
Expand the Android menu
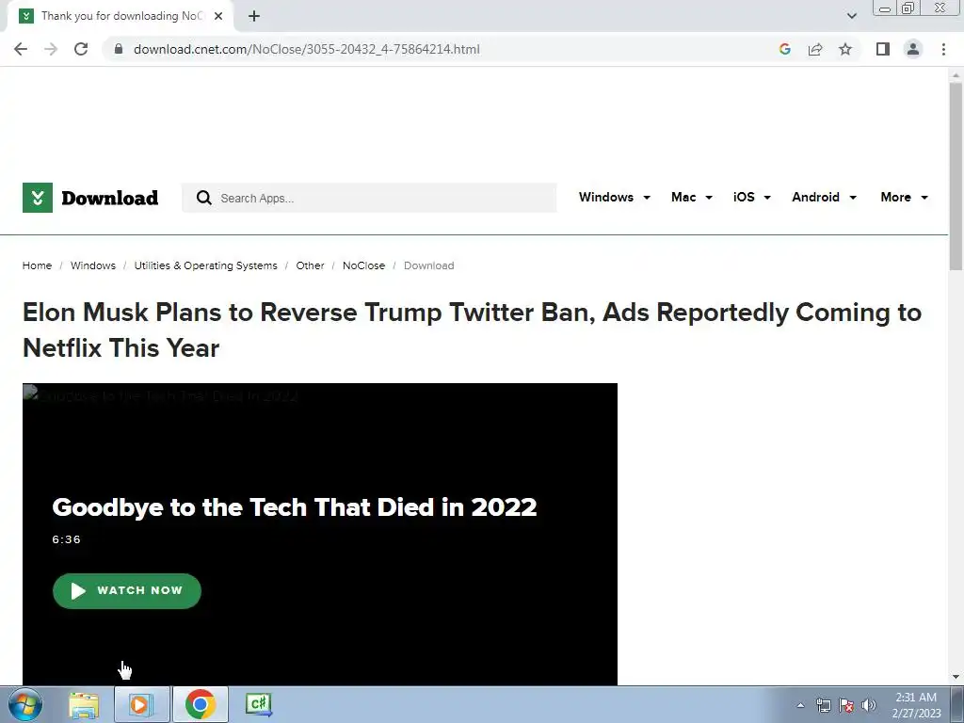824,198
